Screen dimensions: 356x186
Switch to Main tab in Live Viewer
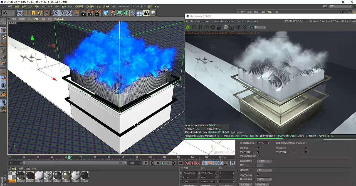233,132
